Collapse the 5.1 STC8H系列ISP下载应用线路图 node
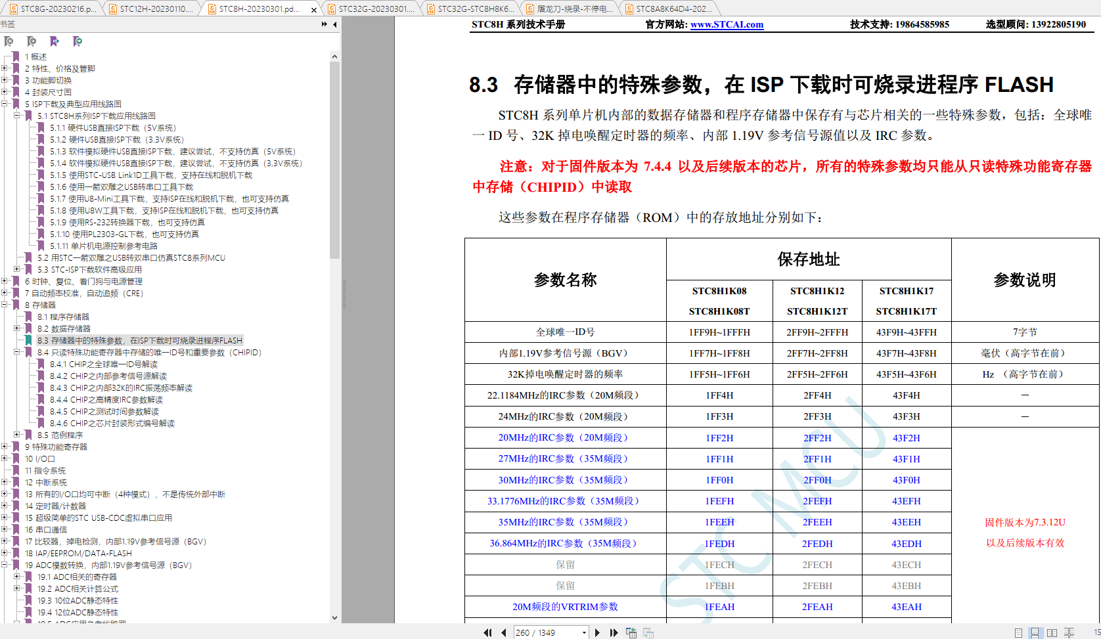This screenshot has height=639, width=1101. pyautogui.click(x=17, y=116)
